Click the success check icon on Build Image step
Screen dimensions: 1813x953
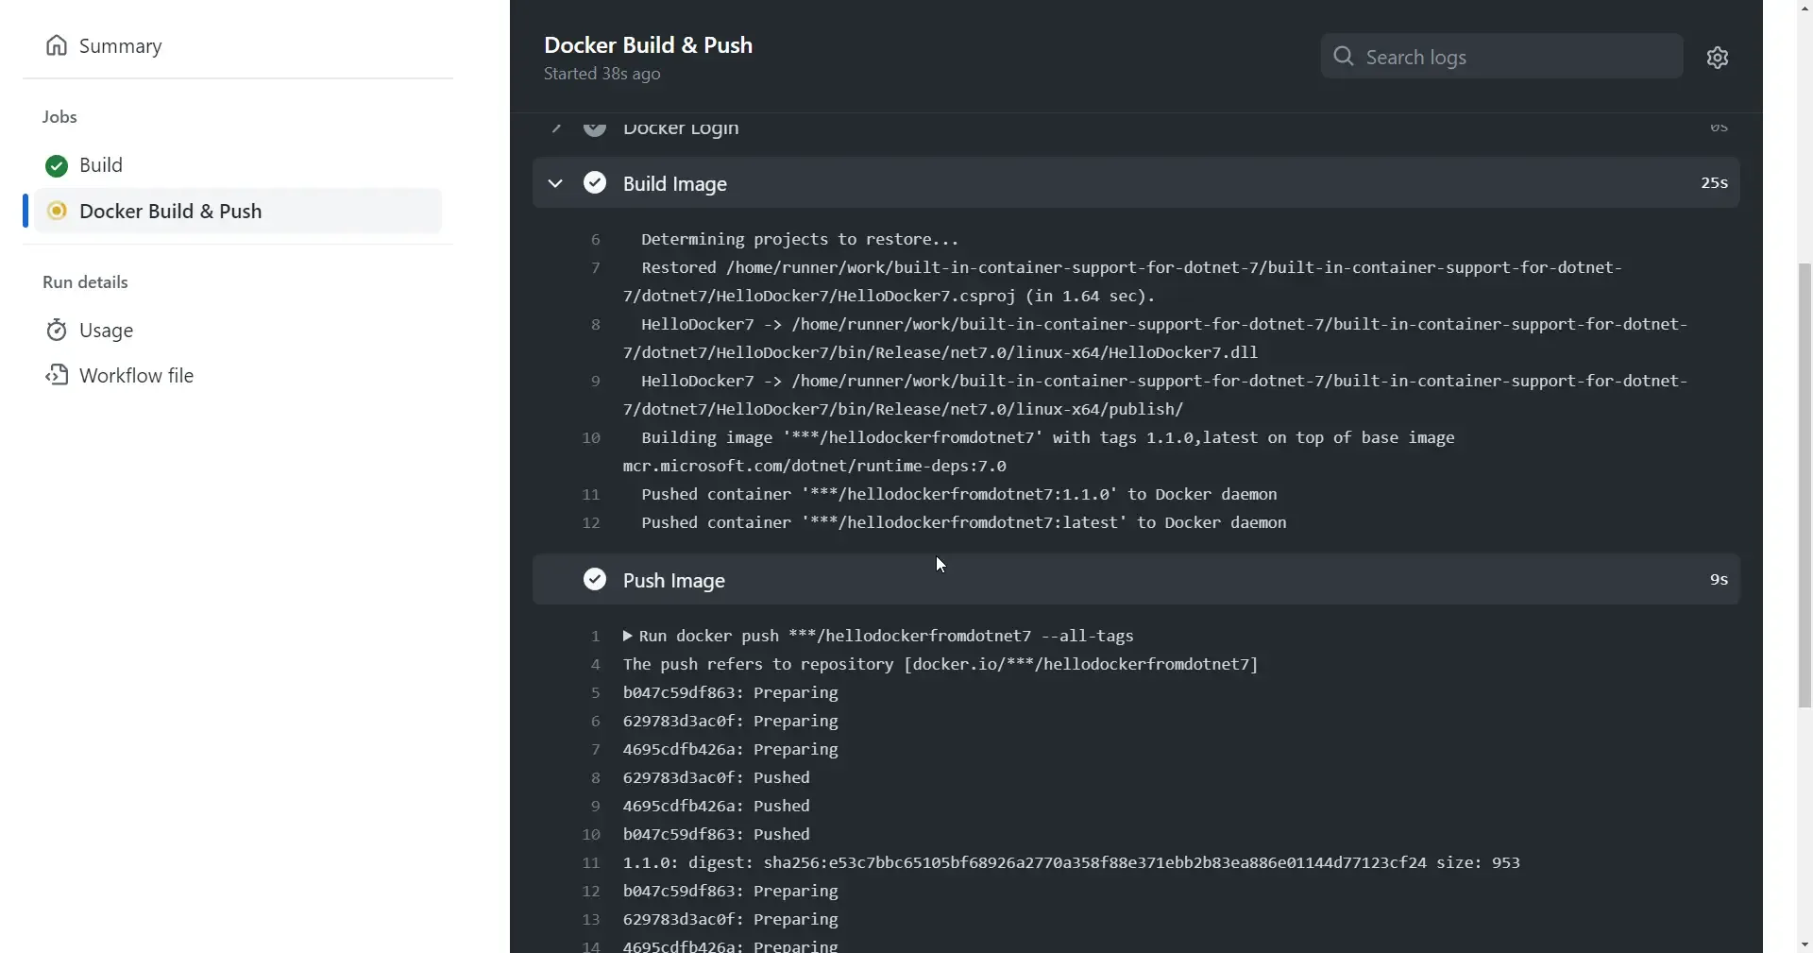[594, 182]
